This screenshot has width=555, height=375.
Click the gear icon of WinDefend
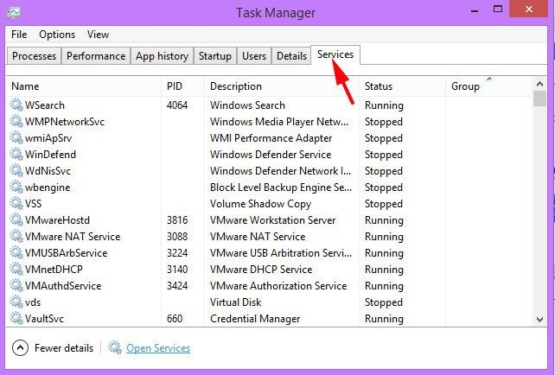coord(16,155)
